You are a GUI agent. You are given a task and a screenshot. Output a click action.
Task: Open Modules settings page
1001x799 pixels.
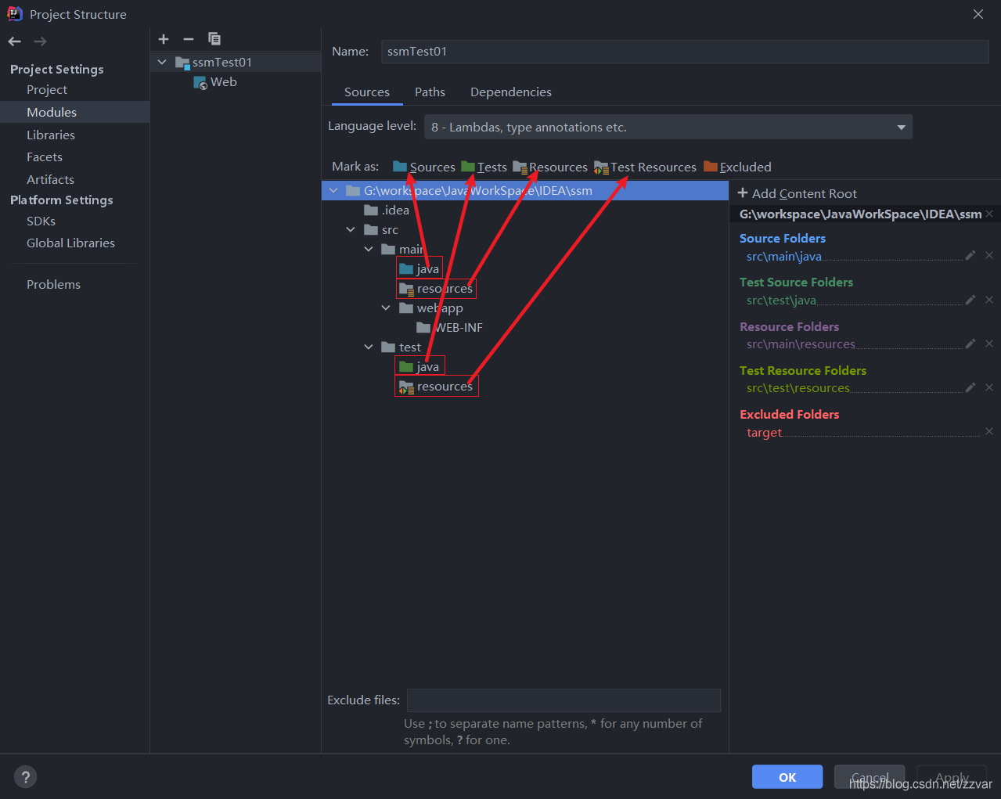pyautogui.click(x=52, y=113)
